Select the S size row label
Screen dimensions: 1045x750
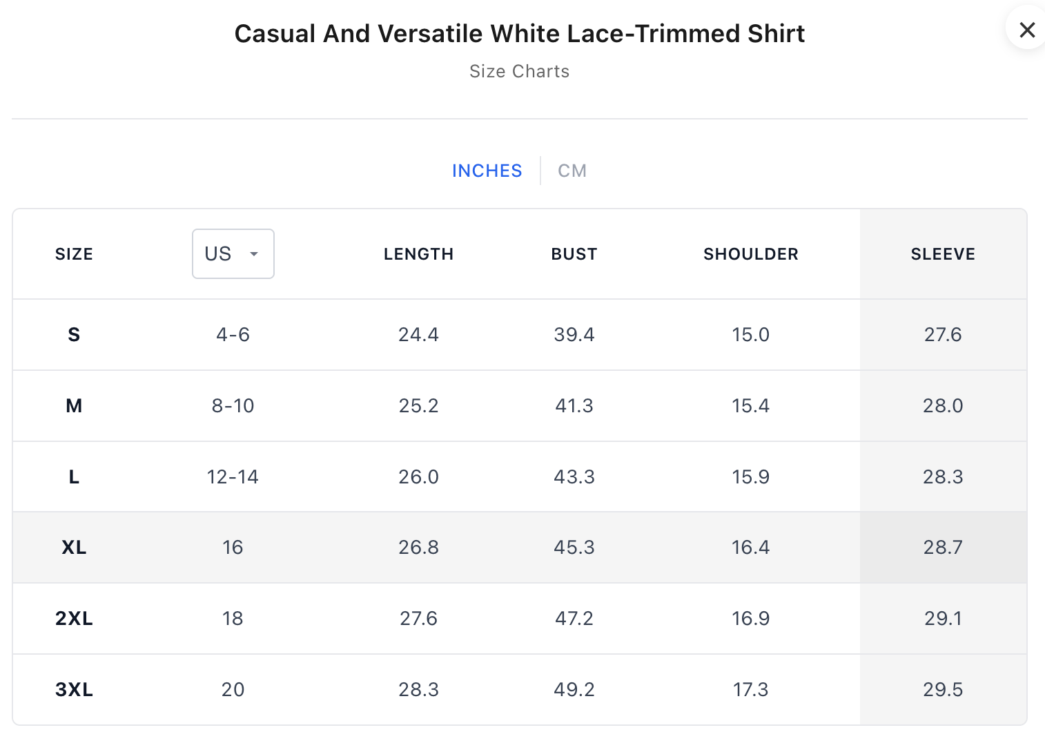pyautogui.click(x=74, y=335)
